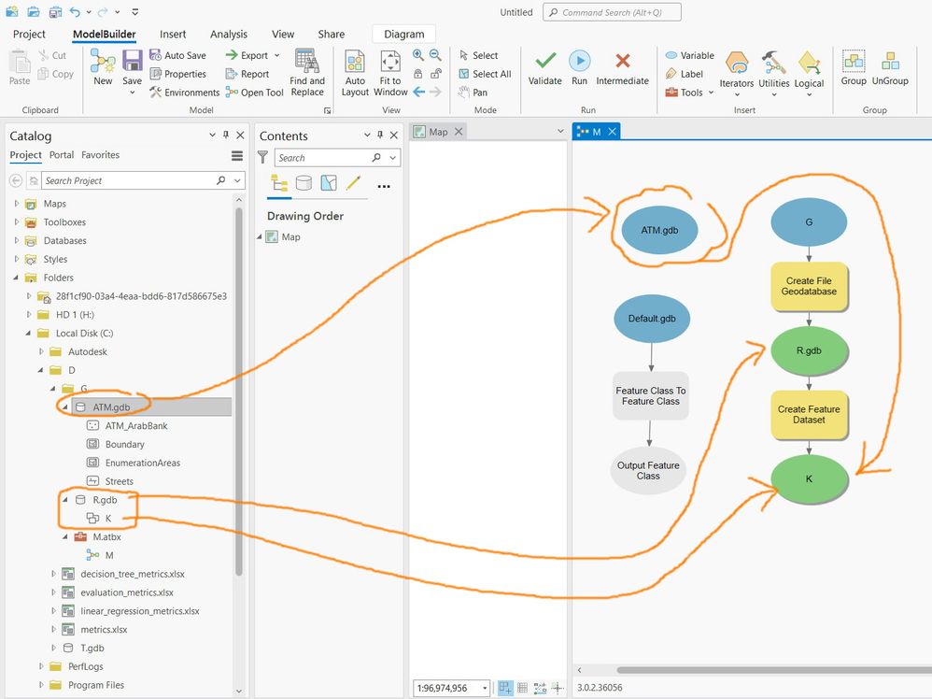The image size is (932, 699).
Task: Go to previous view extent arrow
Action: point(418,92)
